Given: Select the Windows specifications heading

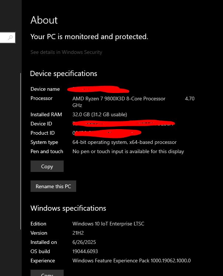Looking at the screenshot, I should pos(68,208).
